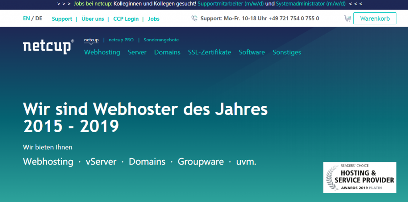Open the Sonstiges menu
408x202 pixels.
(287, 52)
